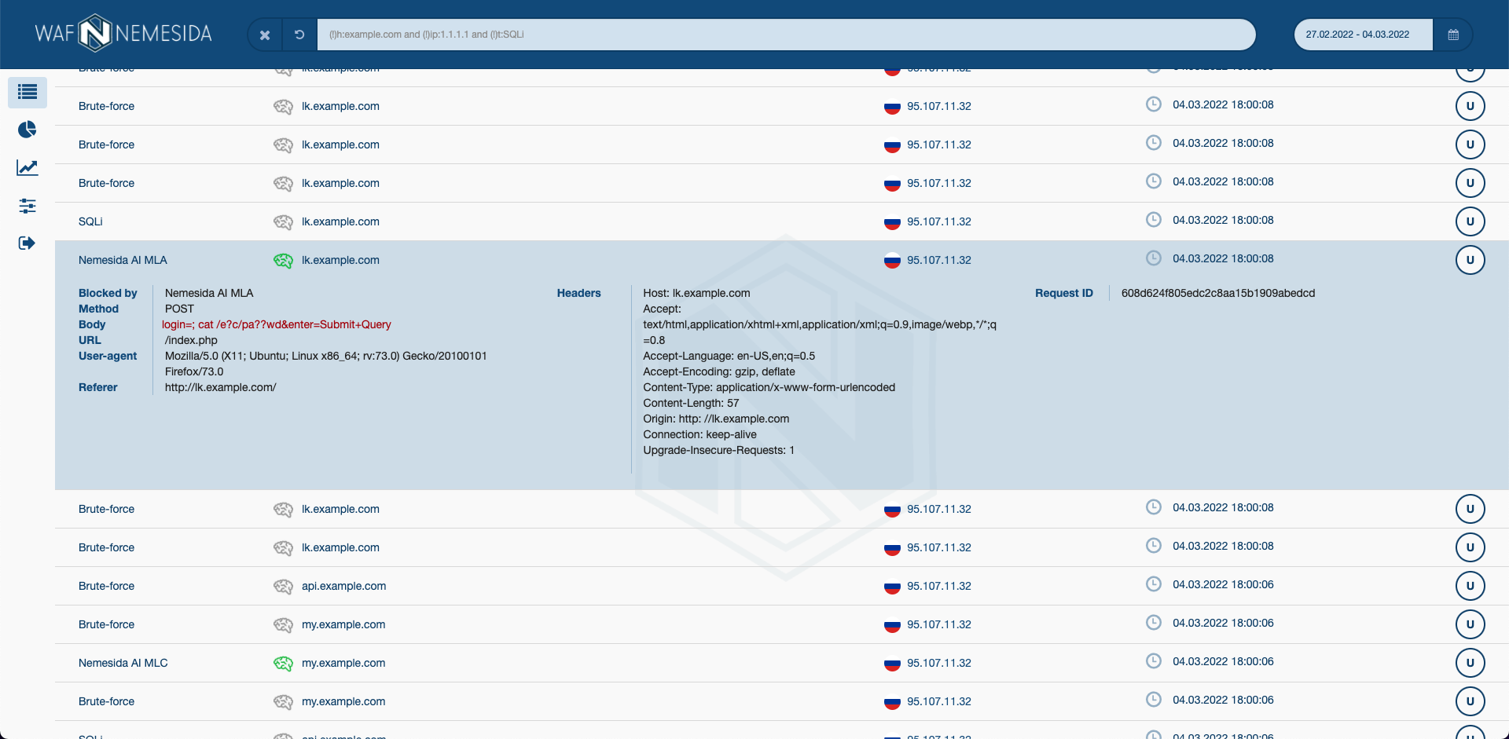Click the Nemesida AI MLC attack type
Viewport: 1509px width, 739px height.
pyautogui.click(x=123, y=663)
